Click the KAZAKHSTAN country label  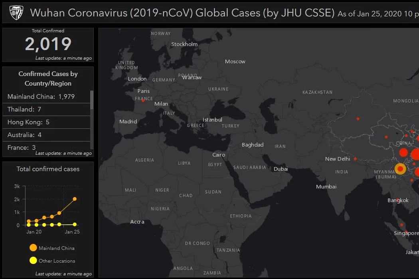click(x=318, y=92)
